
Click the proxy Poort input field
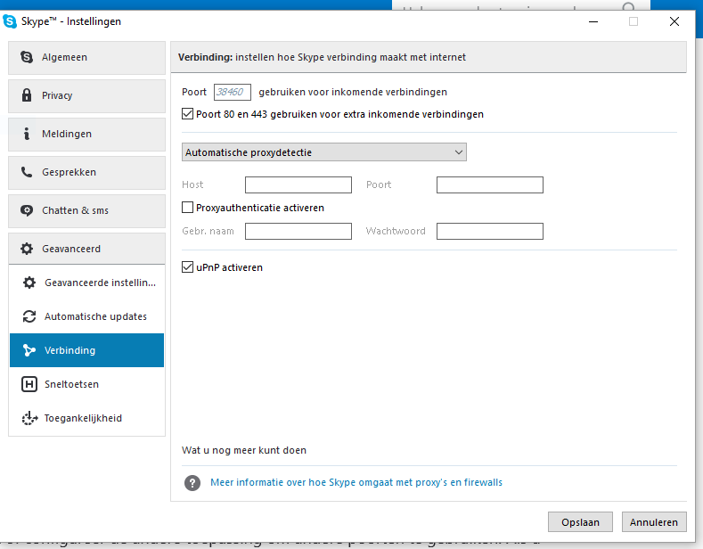pyautogui.click(x=489, y=184)
